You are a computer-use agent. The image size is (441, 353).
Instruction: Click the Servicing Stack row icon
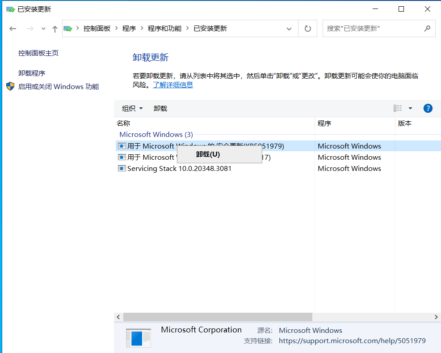coord(122,169)
